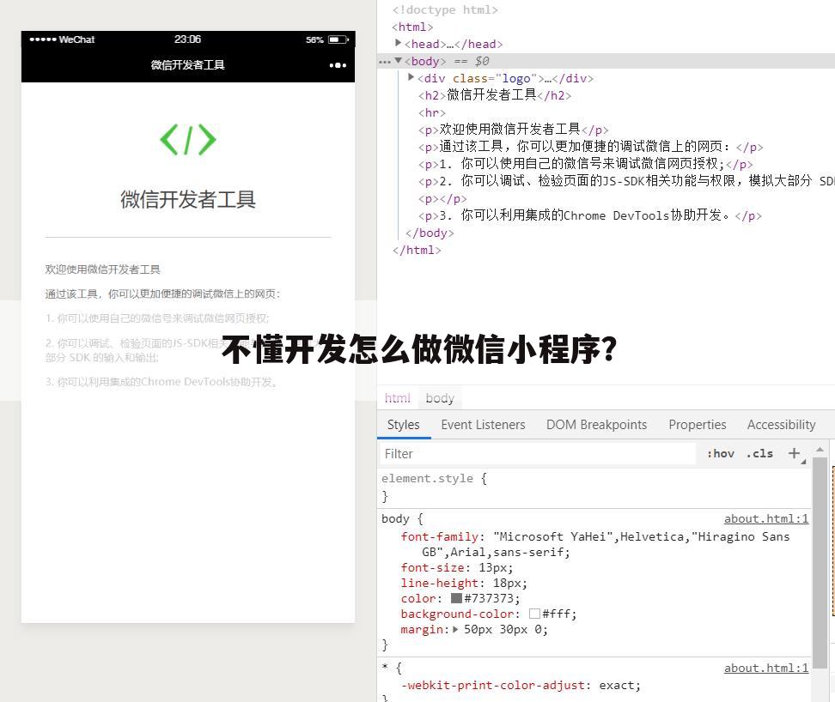Click the WeChat signal dots indicator

pyautogui.click(x=43, y=39)
